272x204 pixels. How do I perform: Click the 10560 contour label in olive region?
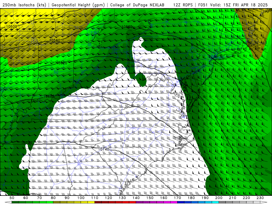pyautogui.click(x=55, y=40)
